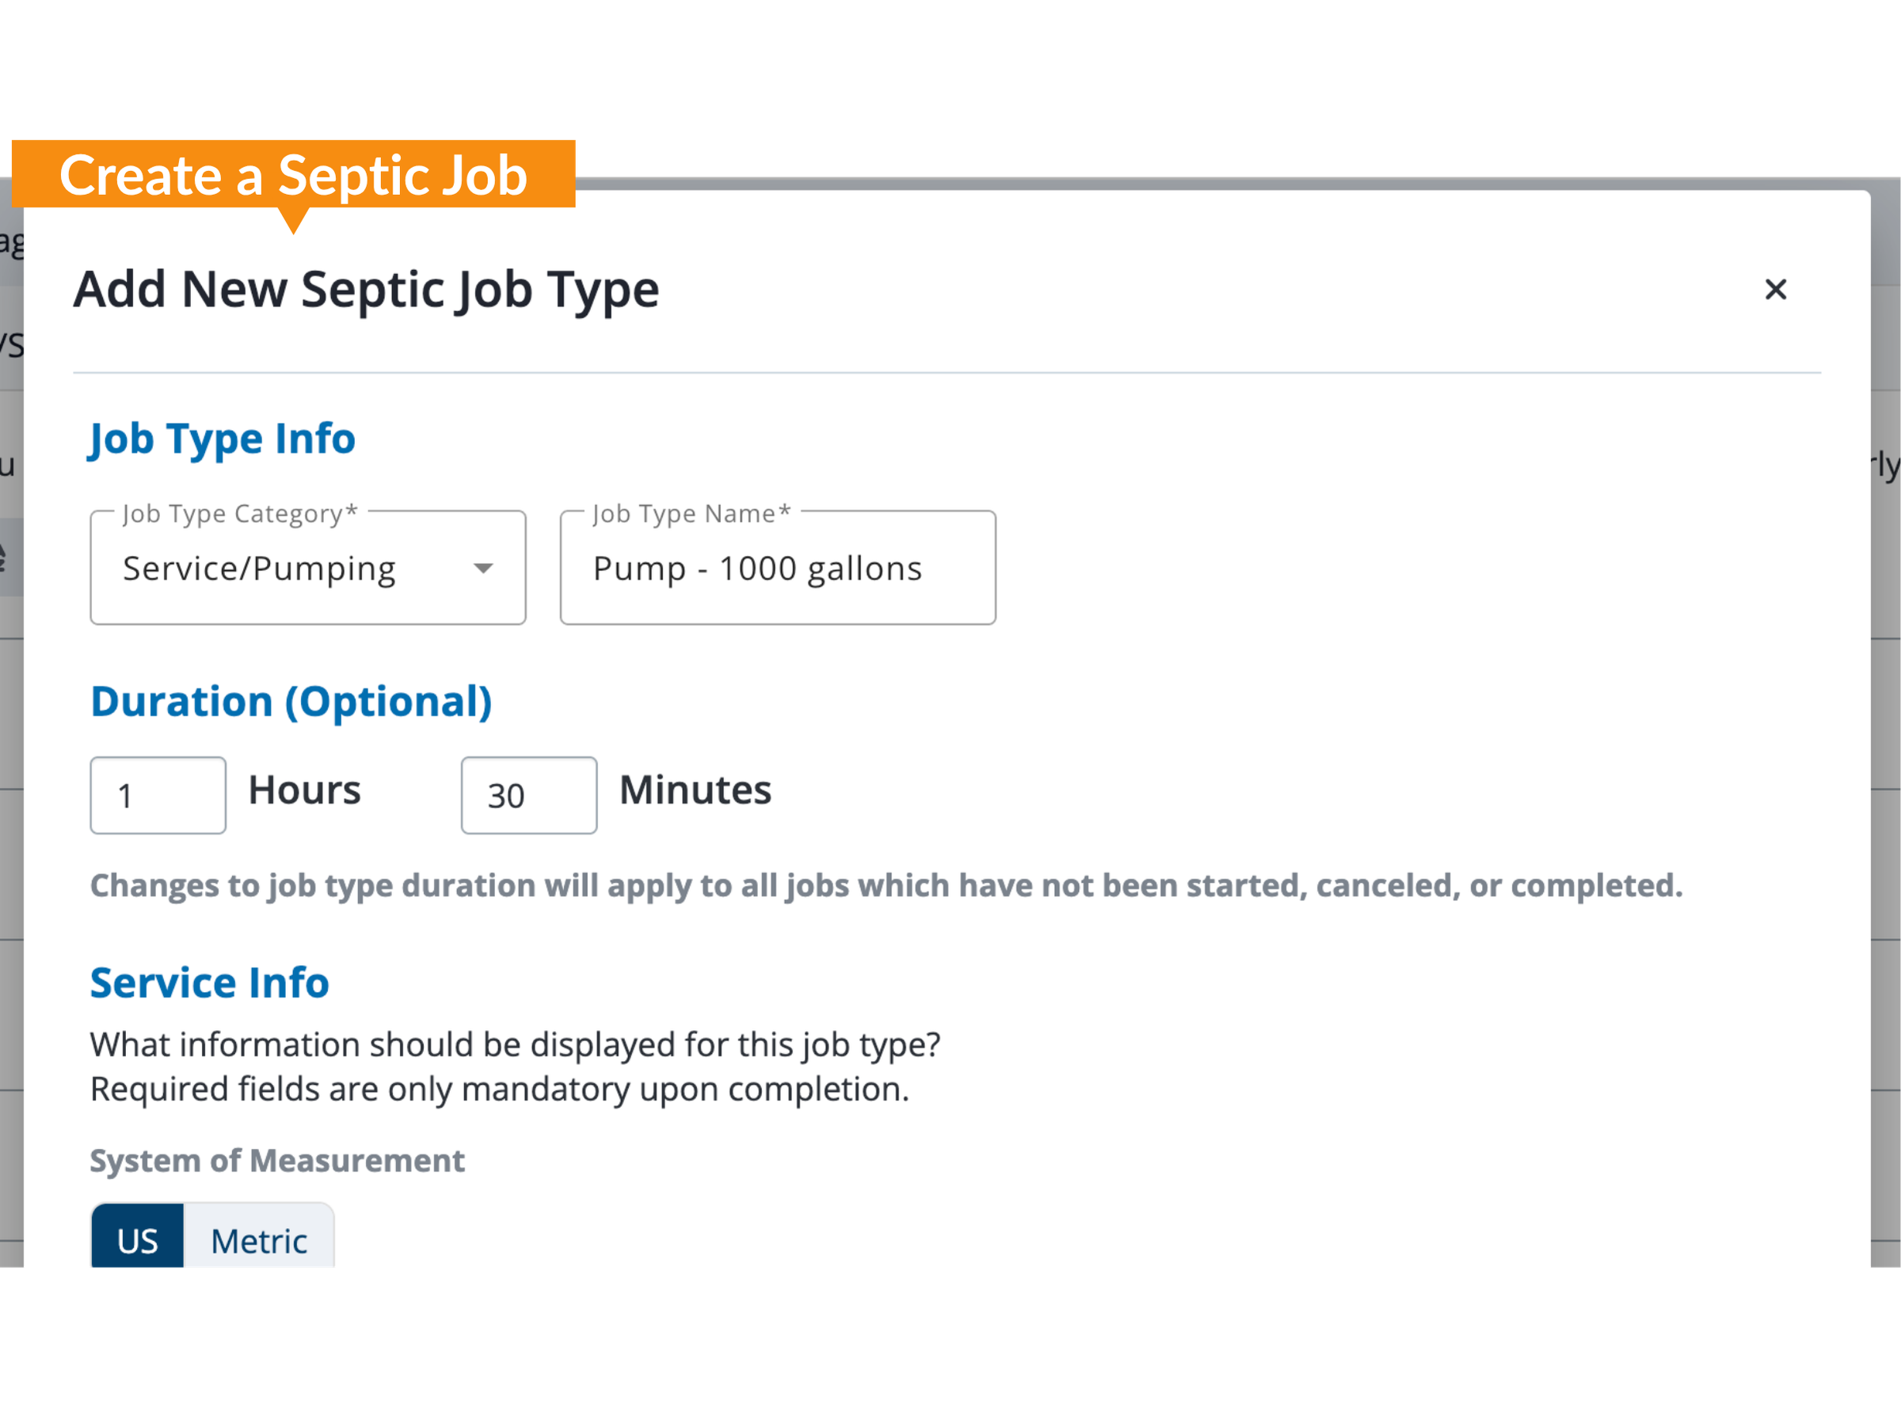1901x1407 pixels.
Task: Click the Job Type Info heading
Action: pos(223,439)
